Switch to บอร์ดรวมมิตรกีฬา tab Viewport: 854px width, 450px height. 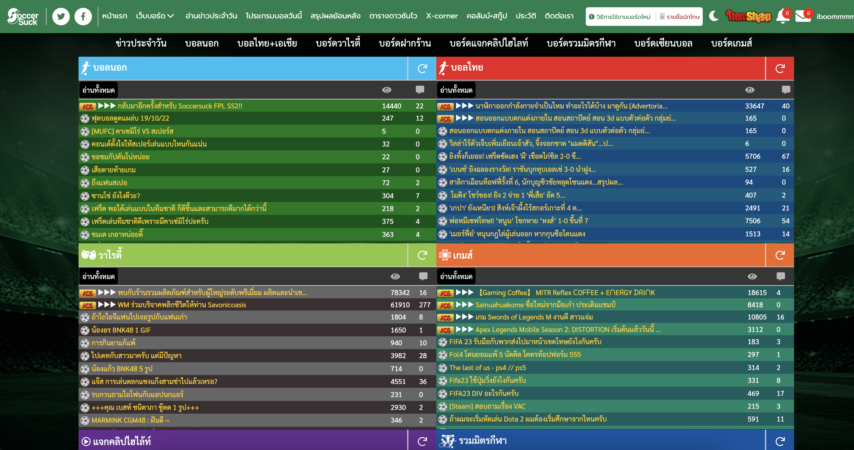(x=581, y=43)
